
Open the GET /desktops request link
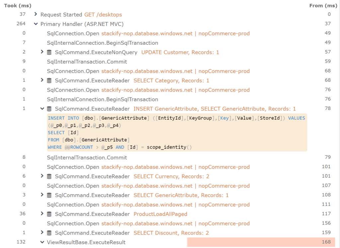point(103,15)
